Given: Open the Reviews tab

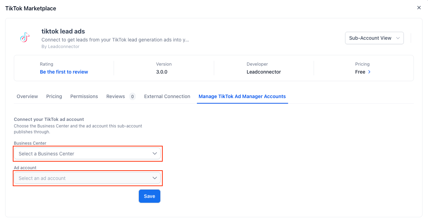Looking at the screenshot, I should pyautogui.click(x=116, y=96).
